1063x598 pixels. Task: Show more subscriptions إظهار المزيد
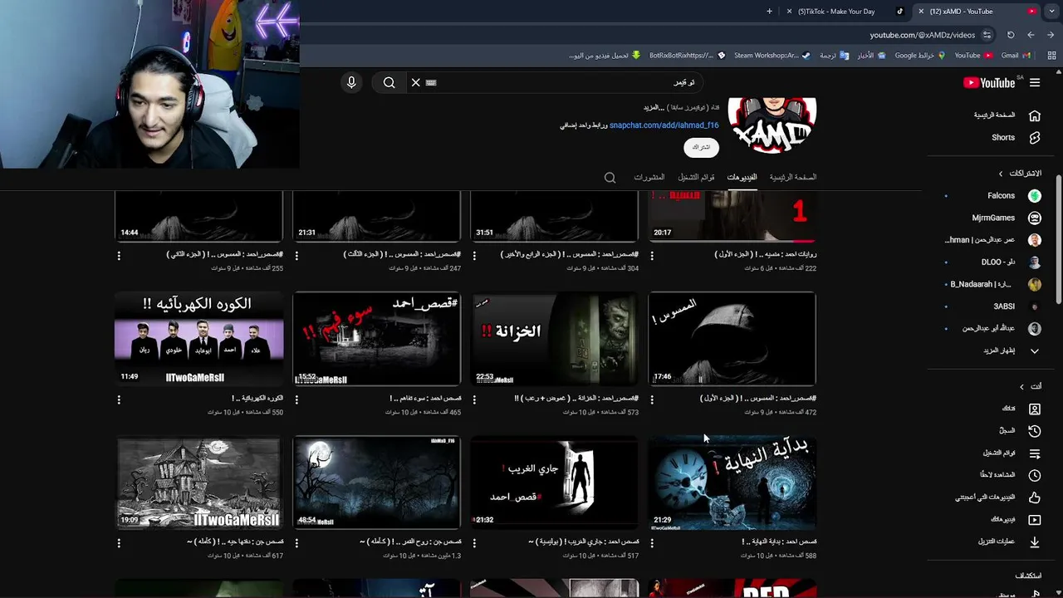[1011, 350]
